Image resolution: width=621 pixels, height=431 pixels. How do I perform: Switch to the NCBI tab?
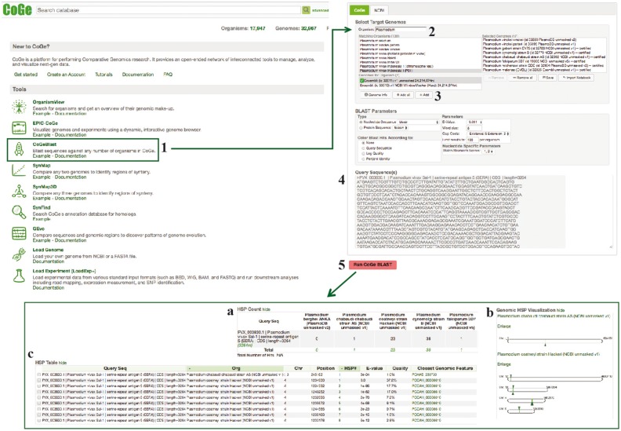pos(380,11)
